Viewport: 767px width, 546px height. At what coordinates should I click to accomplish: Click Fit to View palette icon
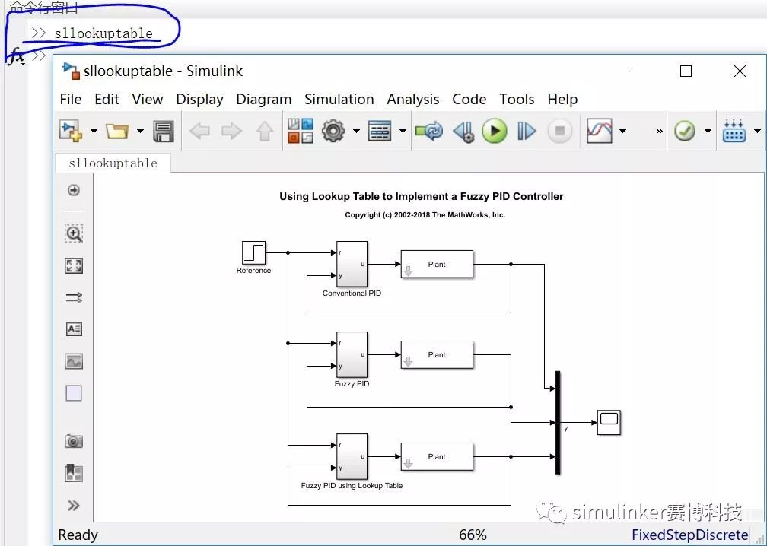74,266
